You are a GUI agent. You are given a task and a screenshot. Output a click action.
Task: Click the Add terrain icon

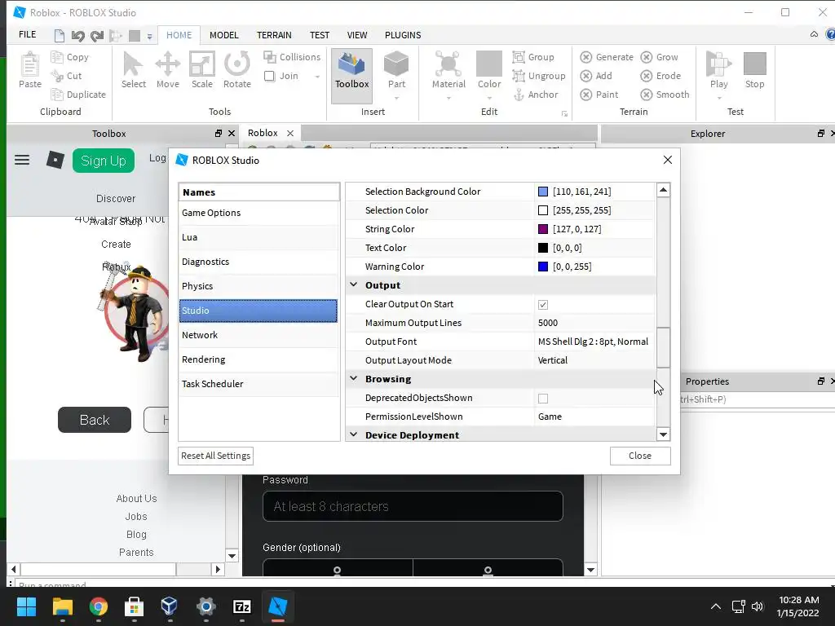585,76
